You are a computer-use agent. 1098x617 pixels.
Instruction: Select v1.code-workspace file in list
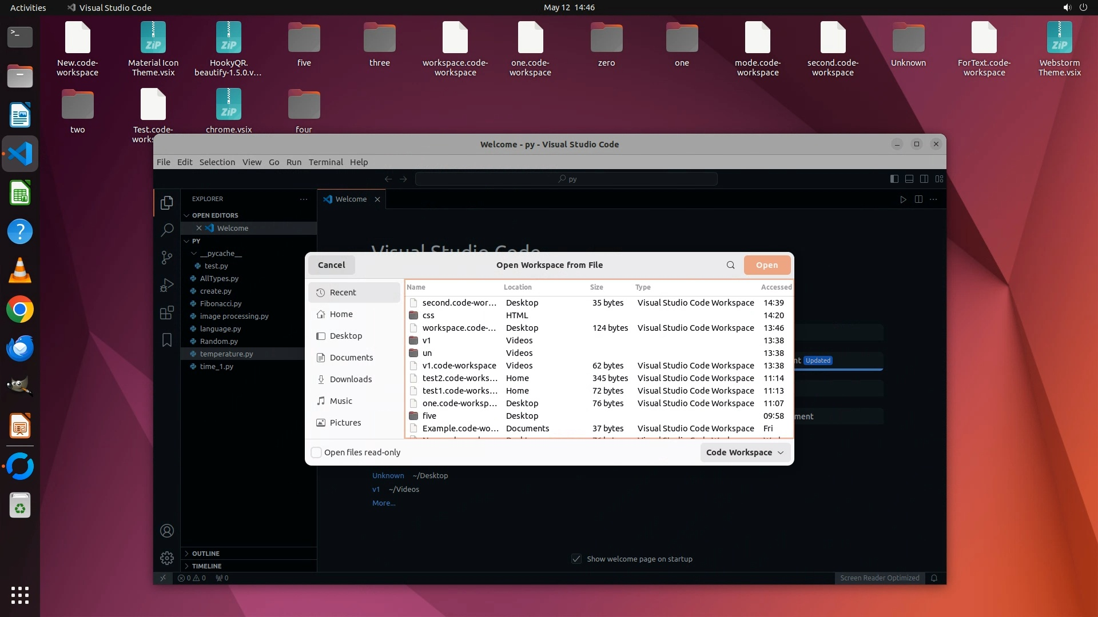[x=459, y=366]
